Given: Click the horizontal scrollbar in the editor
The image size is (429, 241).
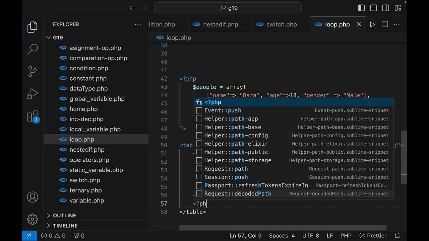Looking at the screenshot, I should 283,228.
